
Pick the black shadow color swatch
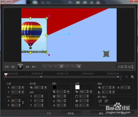coord(55,87)
